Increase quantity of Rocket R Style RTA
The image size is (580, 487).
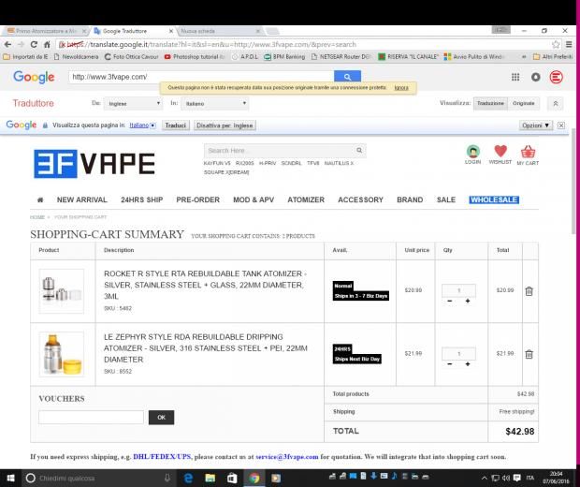tap(468, 301)
